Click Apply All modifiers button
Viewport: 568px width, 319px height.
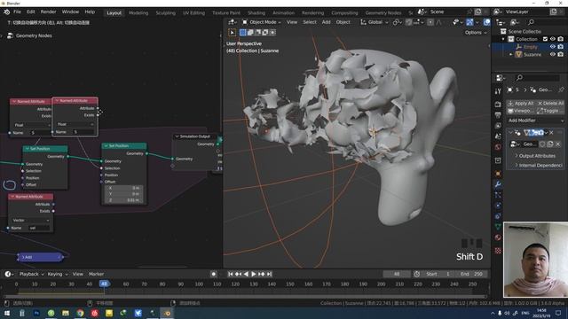pyautogui.click(x=521, y=104)
